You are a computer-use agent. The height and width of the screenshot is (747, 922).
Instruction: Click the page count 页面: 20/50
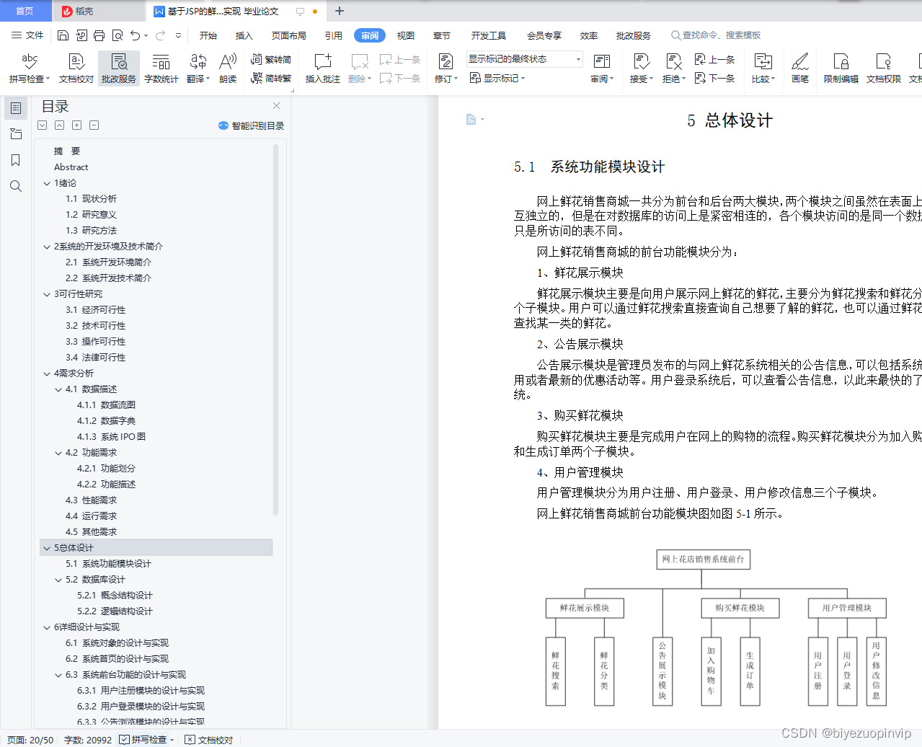[x=30, y=740]
